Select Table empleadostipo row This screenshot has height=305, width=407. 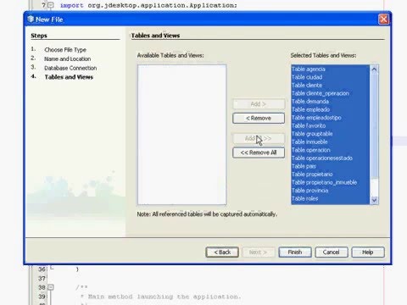pyautogui.click(x=331, y=118)
